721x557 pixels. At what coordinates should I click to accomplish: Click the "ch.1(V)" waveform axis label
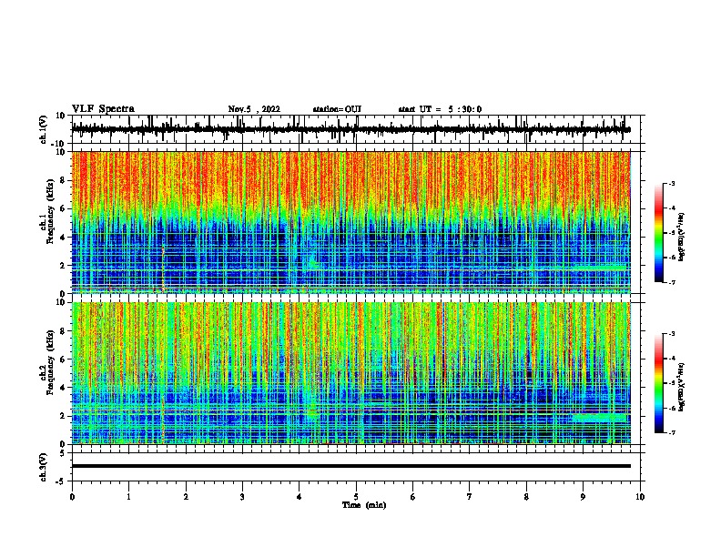pyautogui.click(x=44, y=129)
